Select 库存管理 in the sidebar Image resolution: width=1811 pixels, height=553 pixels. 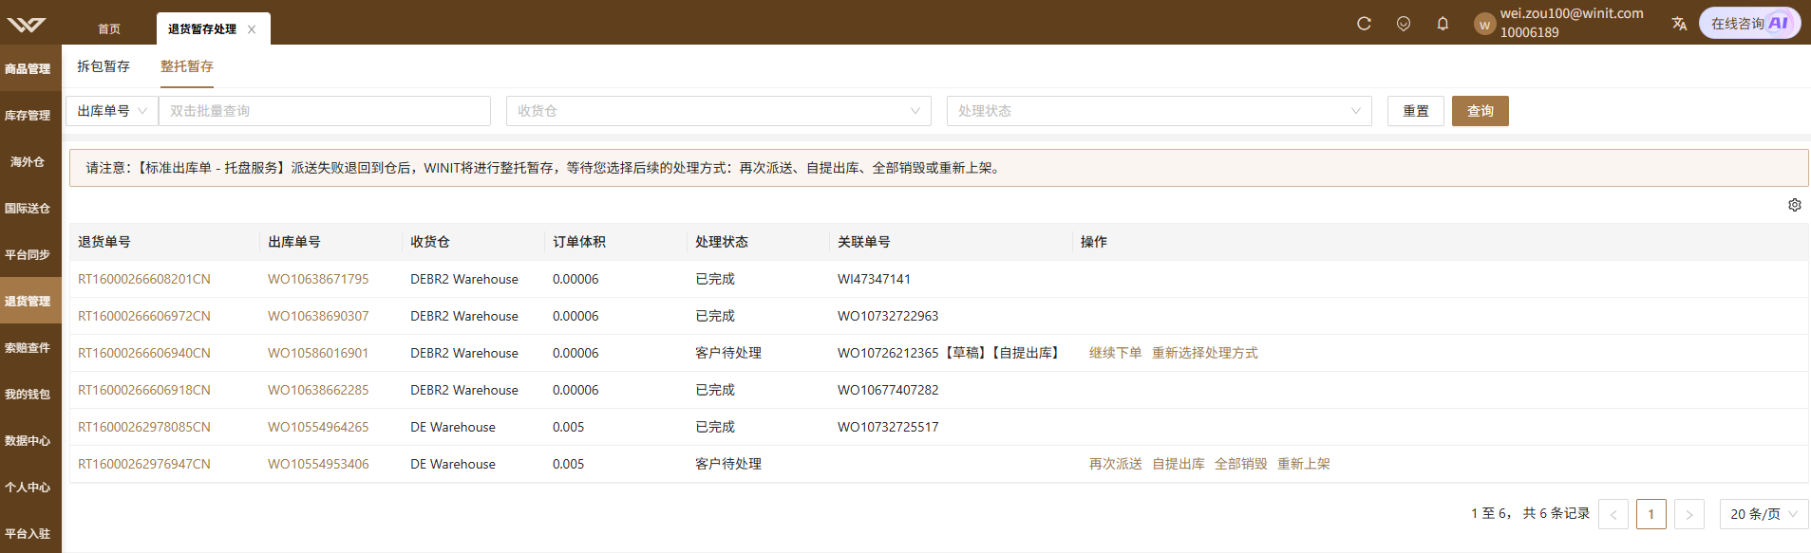pyautogui.click(x=28, y=116)
